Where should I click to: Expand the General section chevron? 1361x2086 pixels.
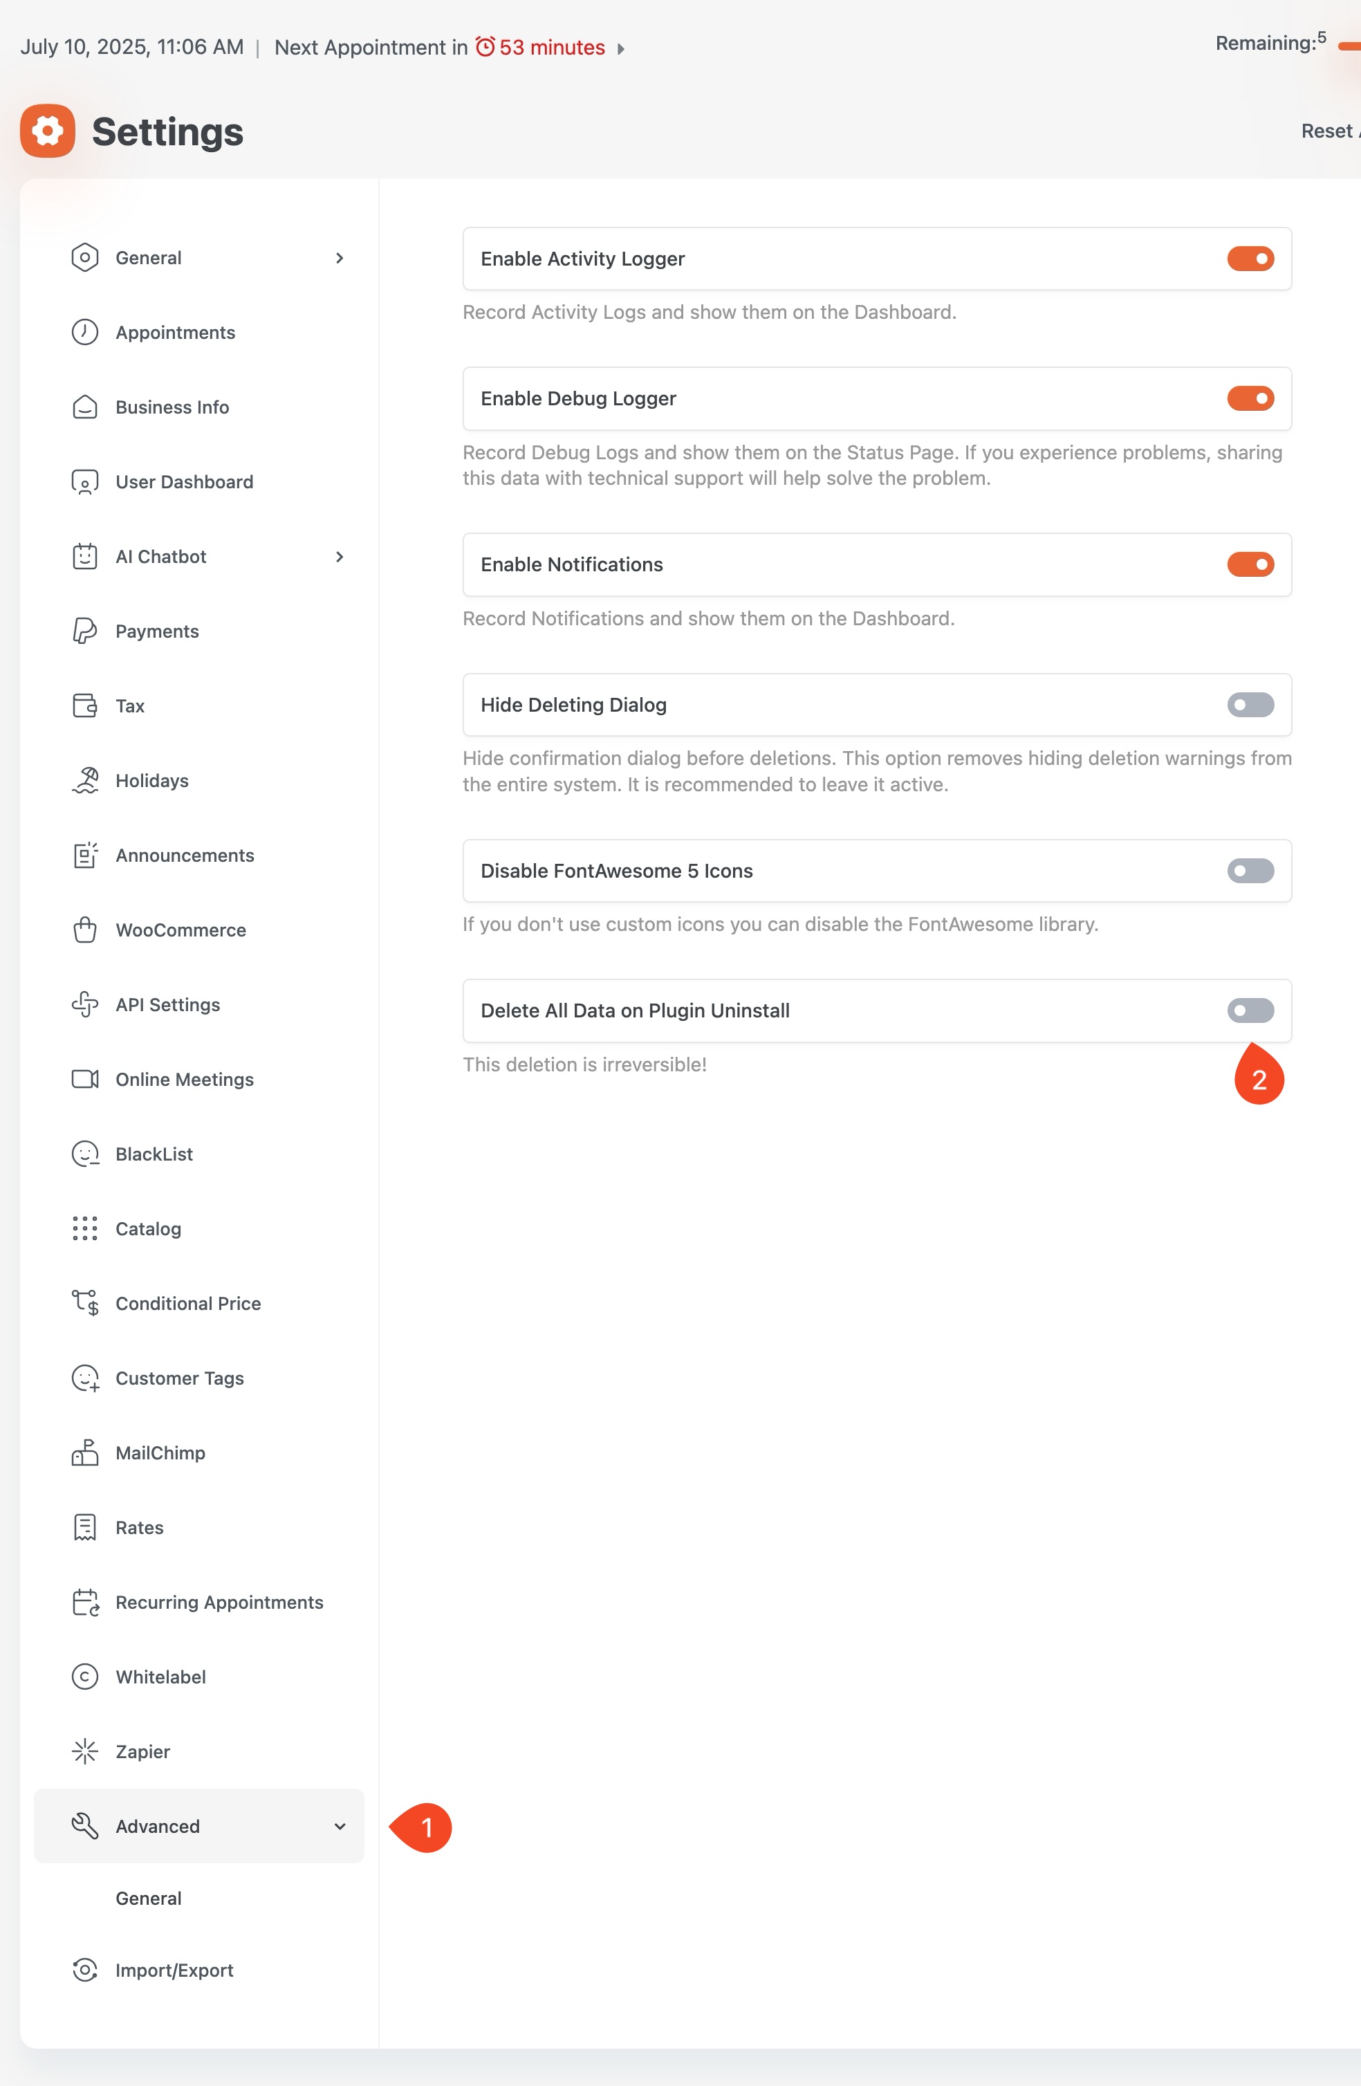pos(339,258)
